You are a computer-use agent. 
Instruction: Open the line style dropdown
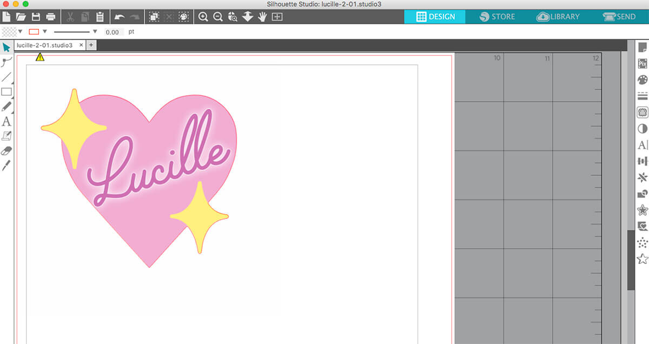point(95,32)
